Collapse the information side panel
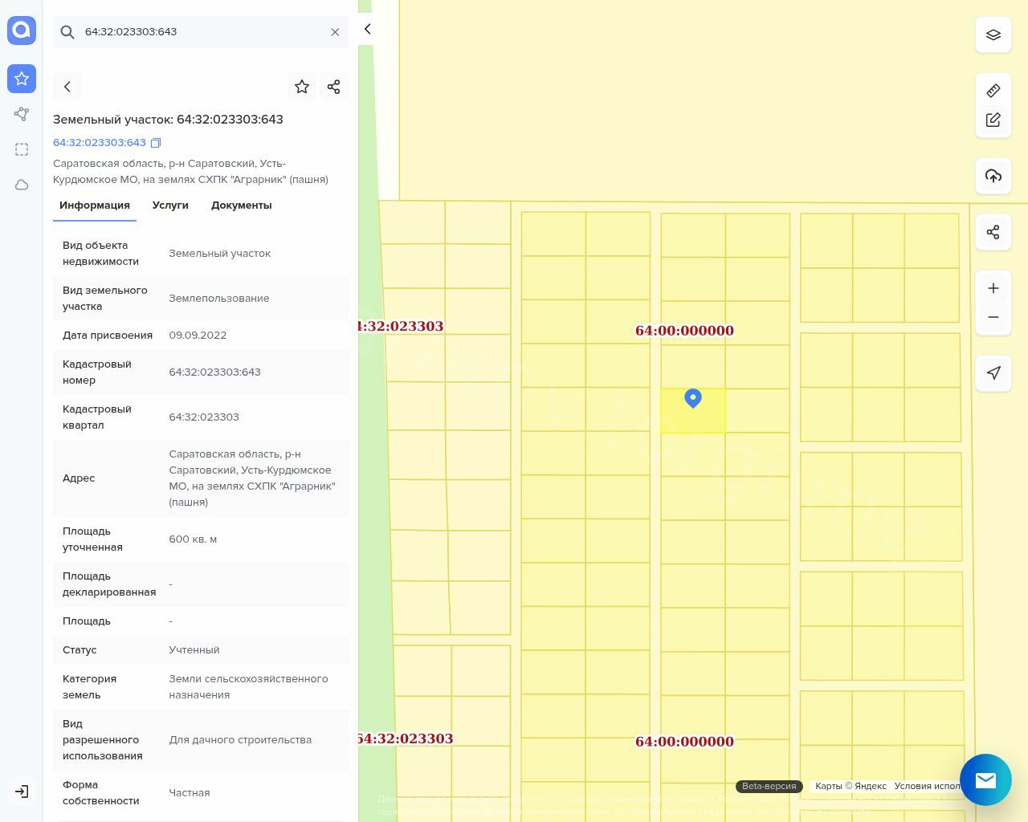This screenshot has width=1028, height=822. click(x=367, y=30)
